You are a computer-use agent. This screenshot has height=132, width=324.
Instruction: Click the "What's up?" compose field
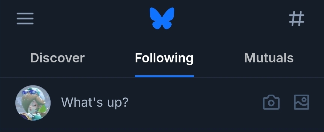click(95, 103)
